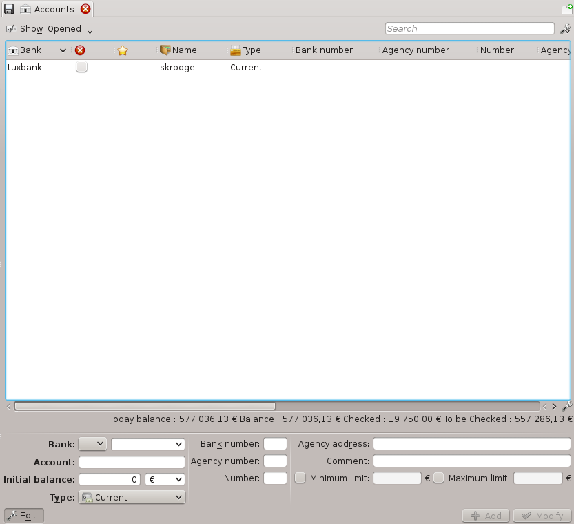The image size is (574, 524).
Task: Click the right black scroll arrow
Action: tap(554, 406)
